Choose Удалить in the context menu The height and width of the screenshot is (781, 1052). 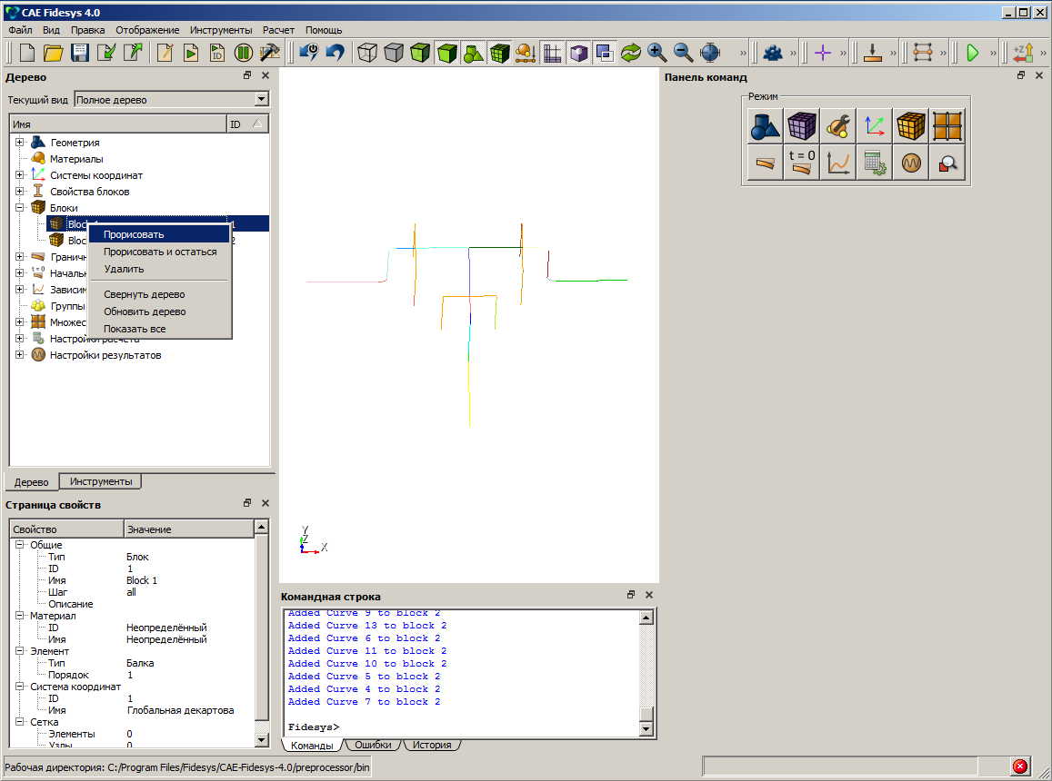point(159,269)
